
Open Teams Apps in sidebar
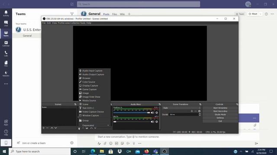click(6, 122)
